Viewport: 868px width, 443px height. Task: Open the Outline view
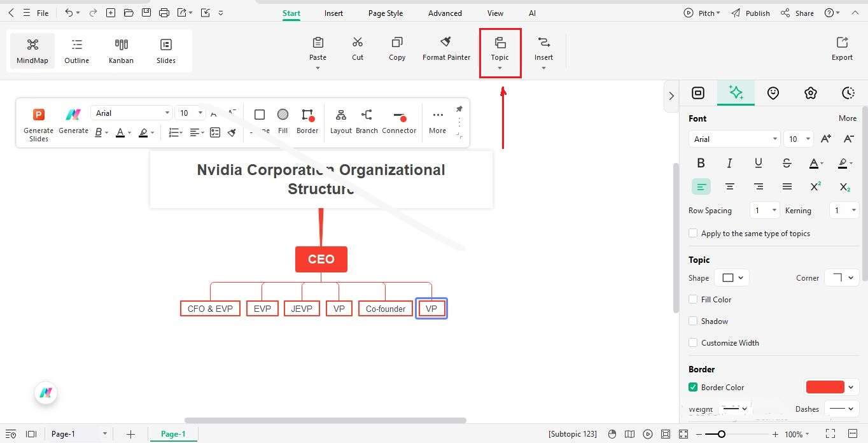pos(76,50)
